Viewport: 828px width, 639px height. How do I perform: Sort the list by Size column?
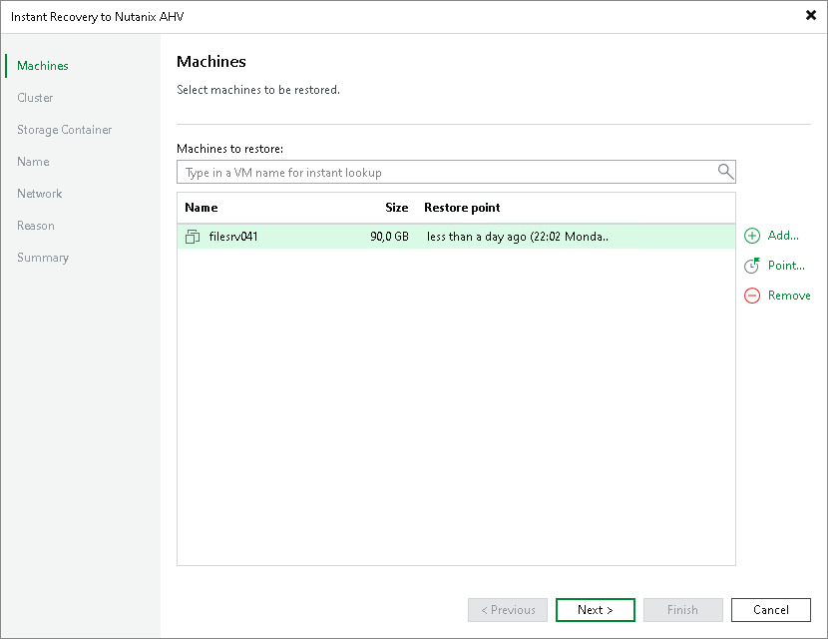pos(397,208)
